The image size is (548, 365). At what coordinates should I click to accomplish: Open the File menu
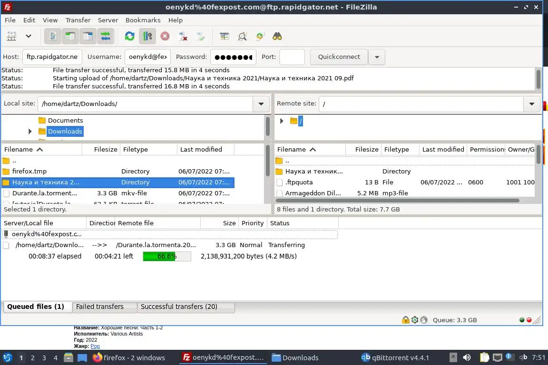tap(10, 20)
